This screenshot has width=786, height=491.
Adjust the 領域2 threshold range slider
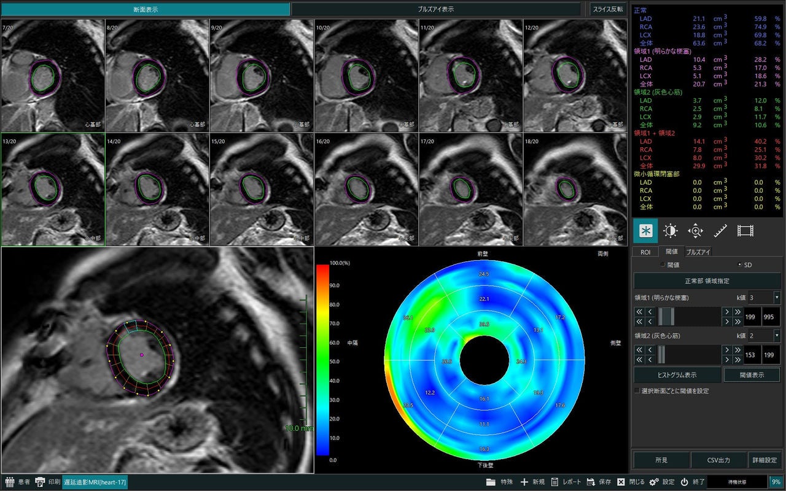tap(688, 355)
